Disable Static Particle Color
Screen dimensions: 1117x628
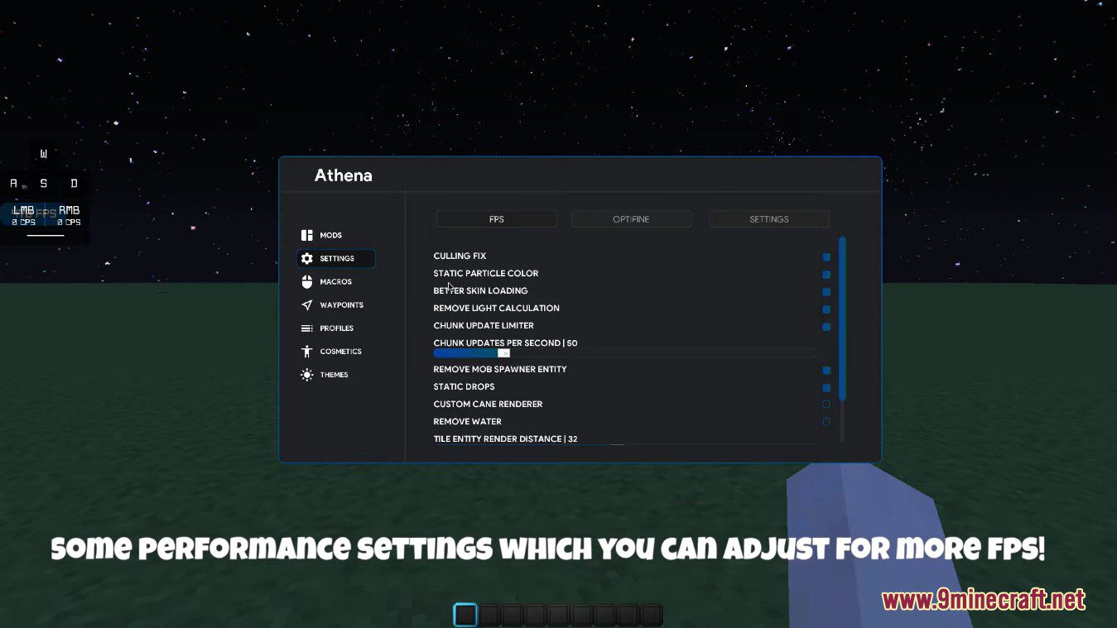(826, 275)
